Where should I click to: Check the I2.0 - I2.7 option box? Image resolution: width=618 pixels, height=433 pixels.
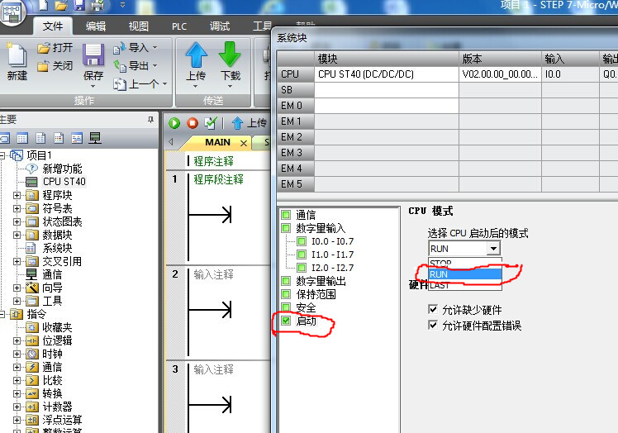point(302,268)
